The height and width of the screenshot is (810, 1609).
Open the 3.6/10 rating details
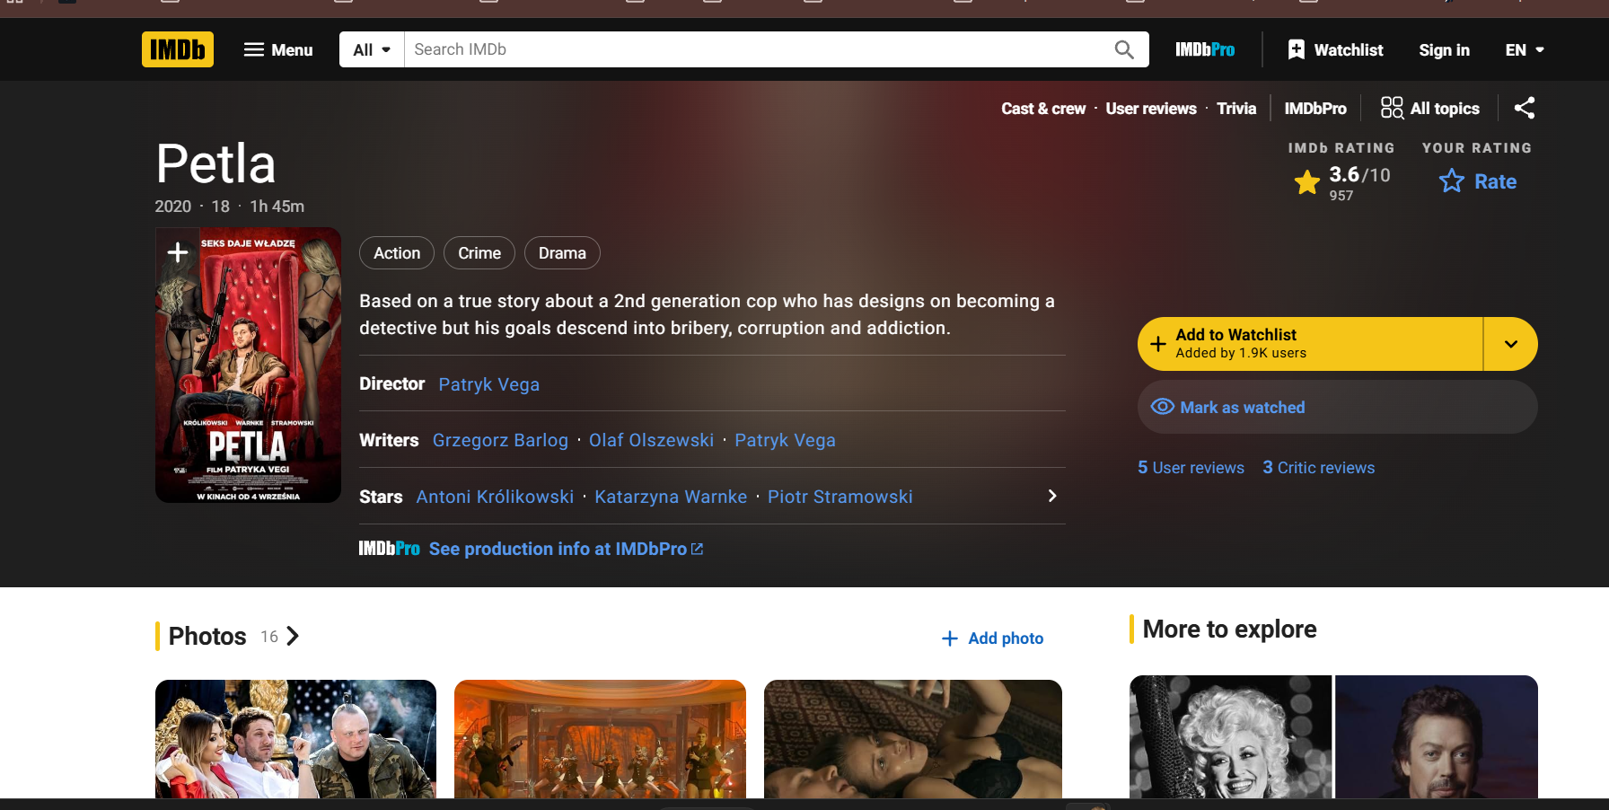pos(1342,182)
